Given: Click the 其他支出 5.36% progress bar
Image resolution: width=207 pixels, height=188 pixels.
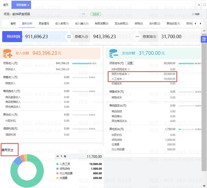Looking at the screenshot, I should coord(186,129).
